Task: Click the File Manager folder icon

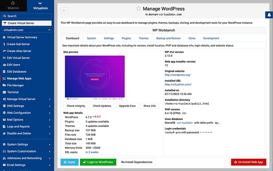Action: click(x=4, y=85)
